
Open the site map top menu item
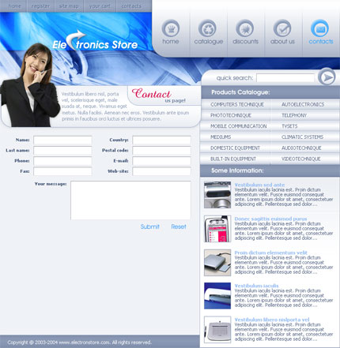(69, 6)
